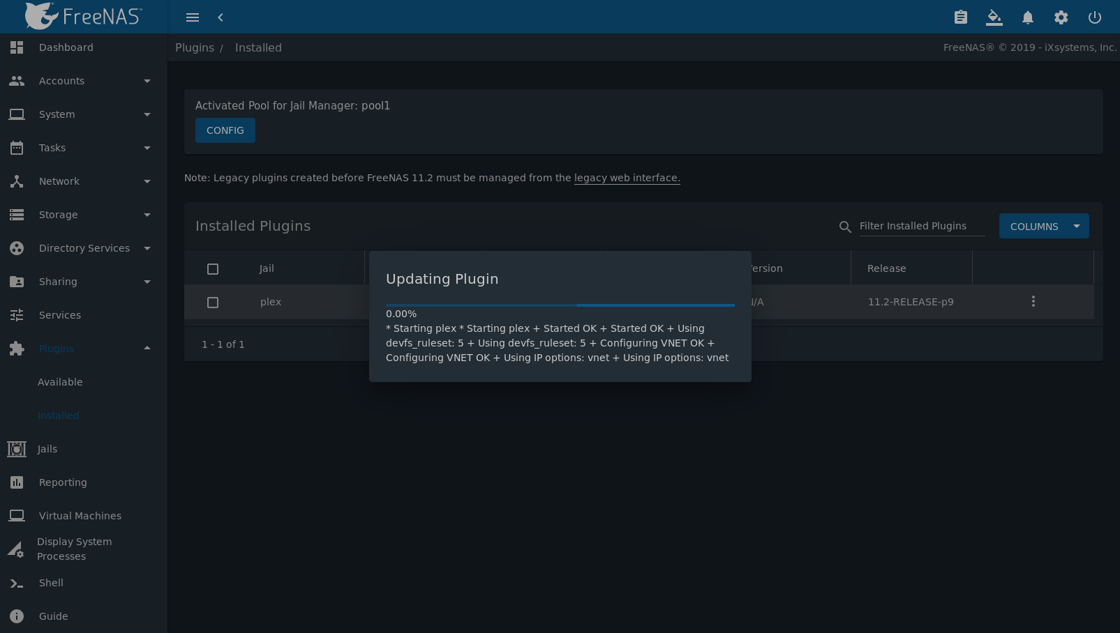Open the legacy web interface link

pyautogui.click(x=627, y=178)
